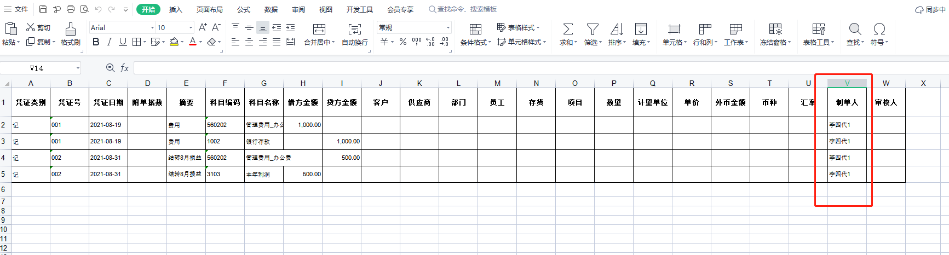Toggle Underline formatting
Screen dimensions: 949x255
[x=123, y=42]
